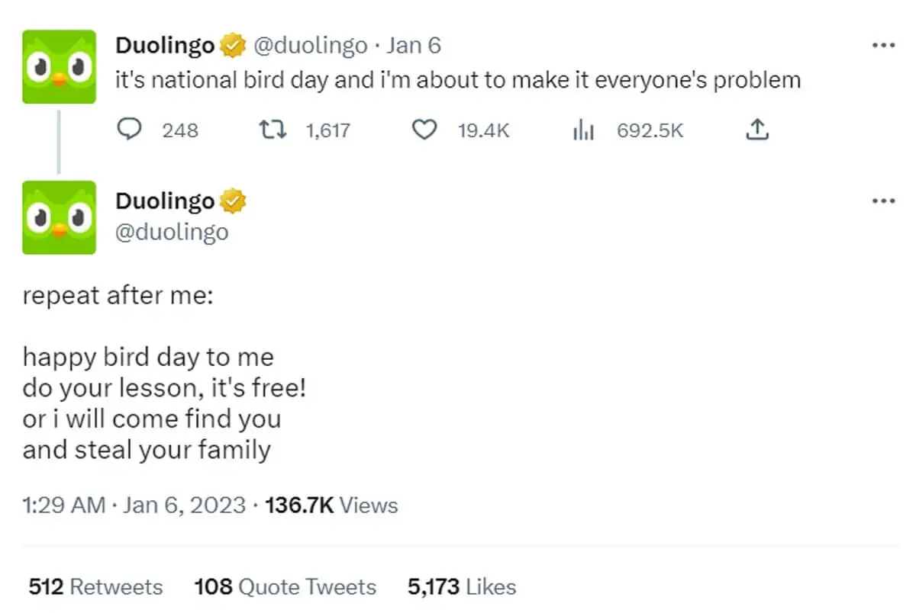Click the Jan 6 date link

[x=414, y=47]
